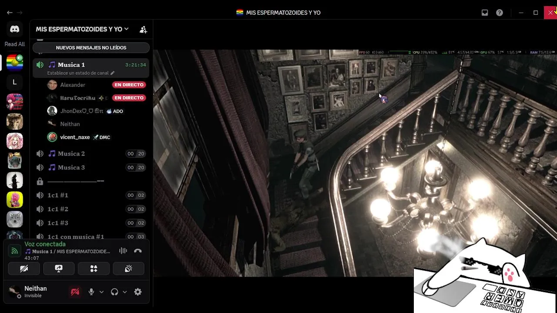Toggle the red crossed-out camera icon
This screenshot has height=313, width=557.
75,292
